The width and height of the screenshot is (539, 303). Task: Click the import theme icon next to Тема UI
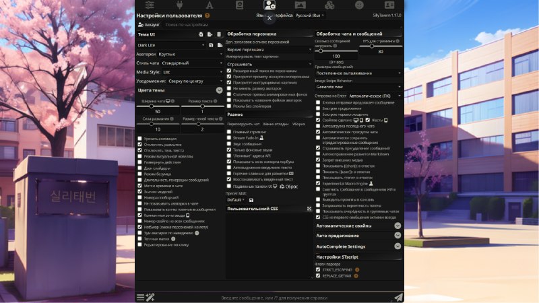pos(201,34)
